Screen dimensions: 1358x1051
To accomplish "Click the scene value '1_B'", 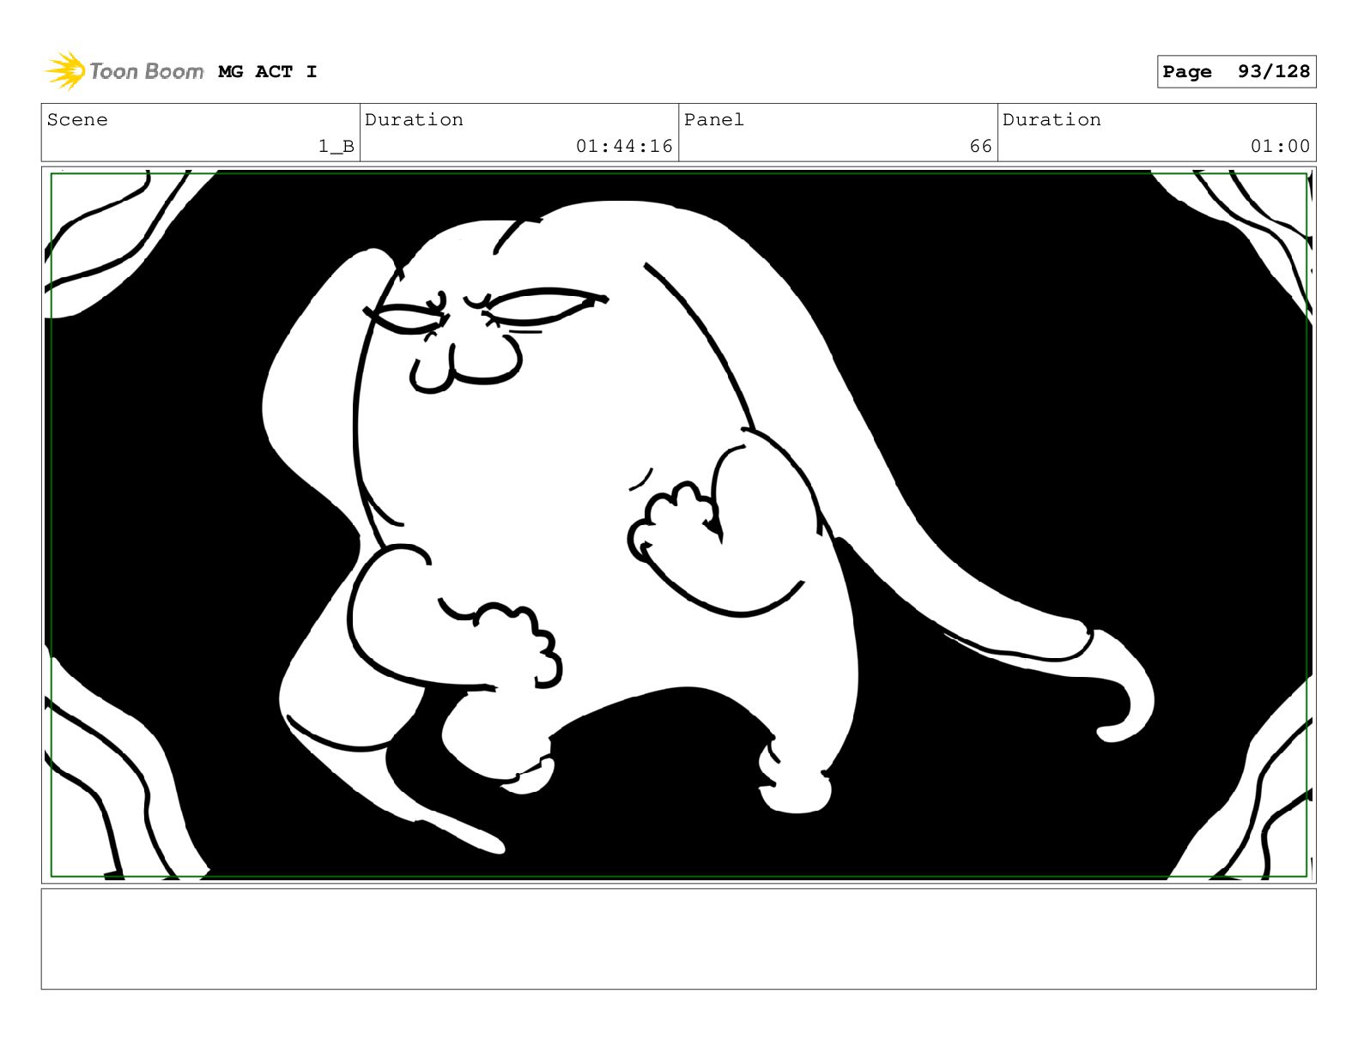I will pos(336,147).
